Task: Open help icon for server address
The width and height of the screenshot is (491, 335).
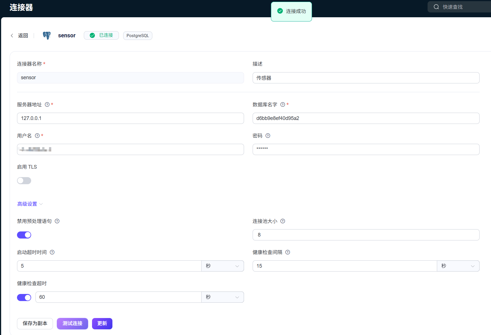Action: click(x=47, y=105)
